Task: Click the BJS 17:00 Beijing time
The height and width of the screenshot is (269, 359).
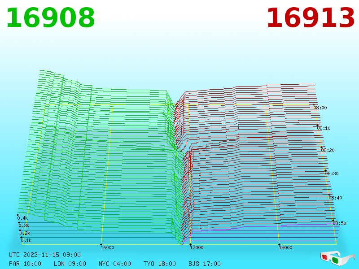Action: [205, 264]
